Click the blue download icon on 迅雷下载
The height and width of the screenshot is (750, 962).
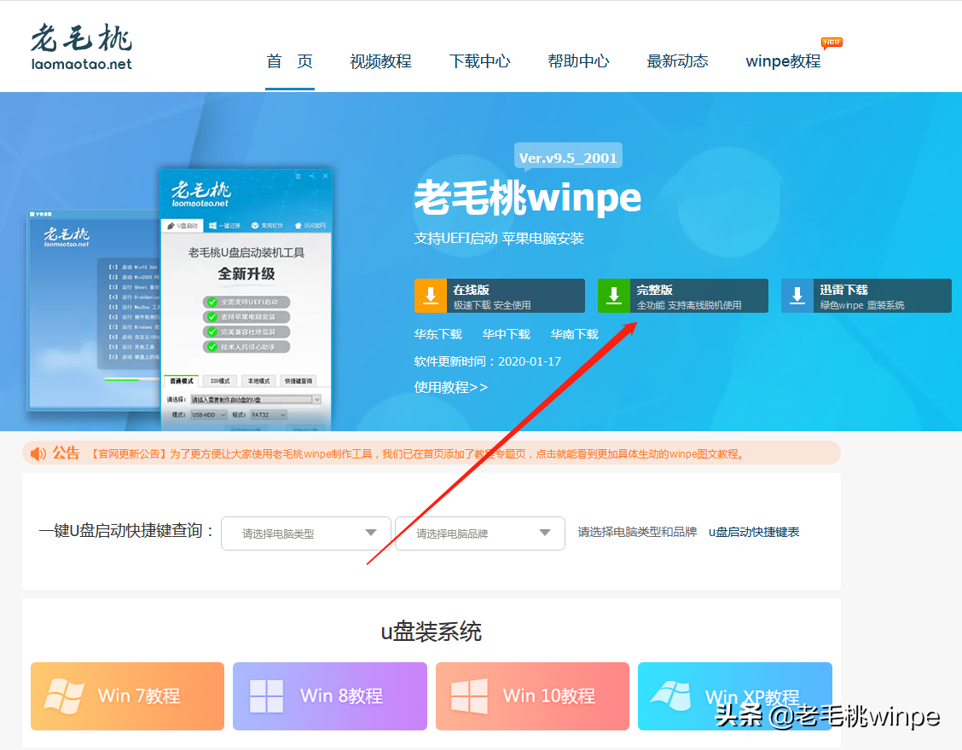pos(797,295)
